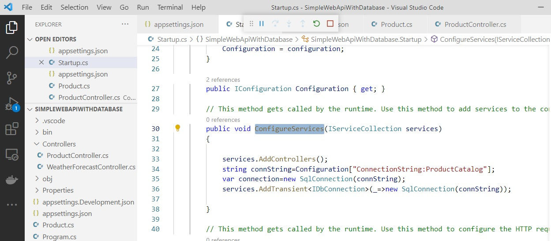This screenshot has height=241, width=551.
Task: Open the File menu
Action: 27,7
